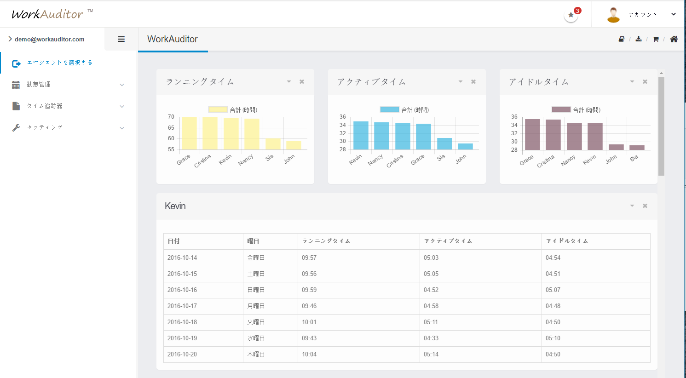Screen dimensions: 686x378
Task: Click Kevin's bar in アクティブタイム chart
Action: pyautogui.click(x=361, y=136)
